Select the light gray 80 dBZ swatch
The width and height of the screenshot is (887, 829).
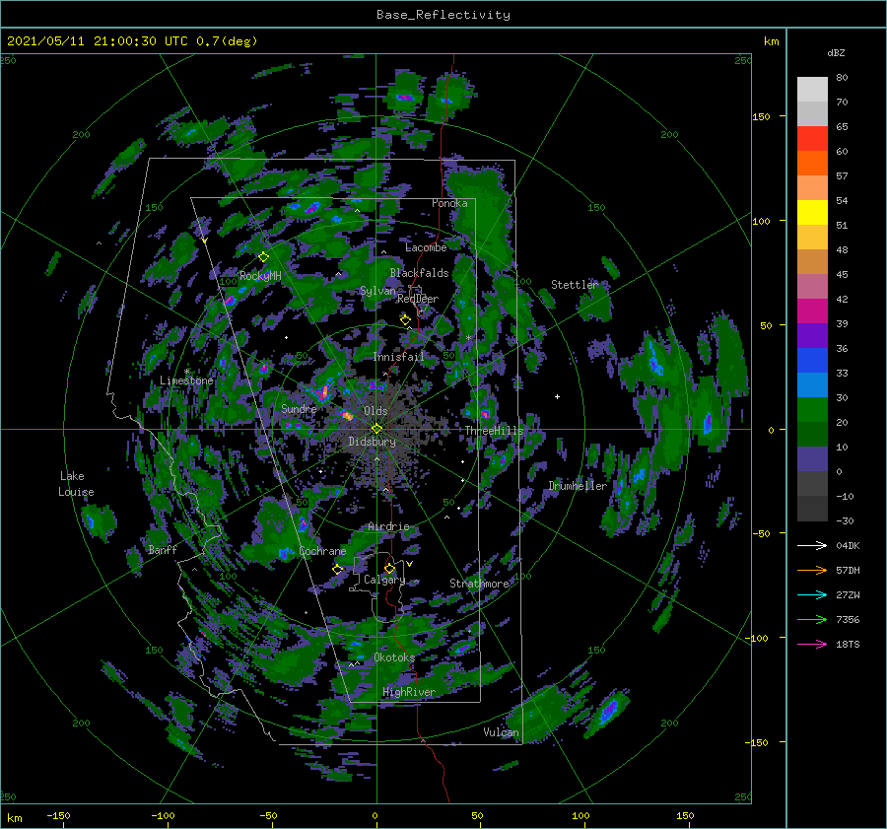point(812,90)
